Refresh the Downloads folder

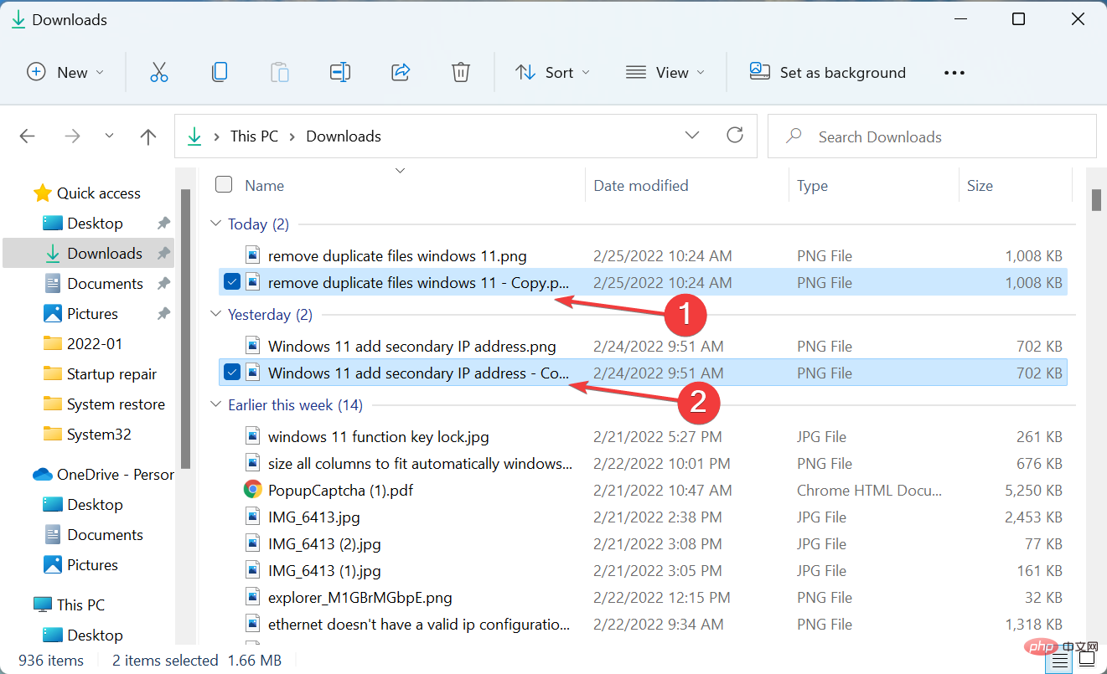pos(735,136)
